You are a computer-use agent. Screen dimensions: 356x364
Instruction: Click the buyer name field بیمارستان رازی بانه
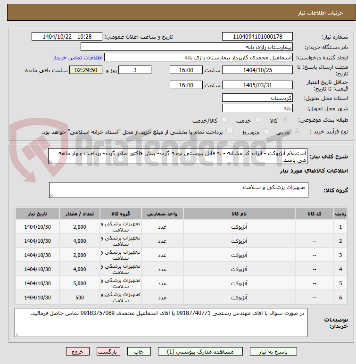tap(186, 47)
